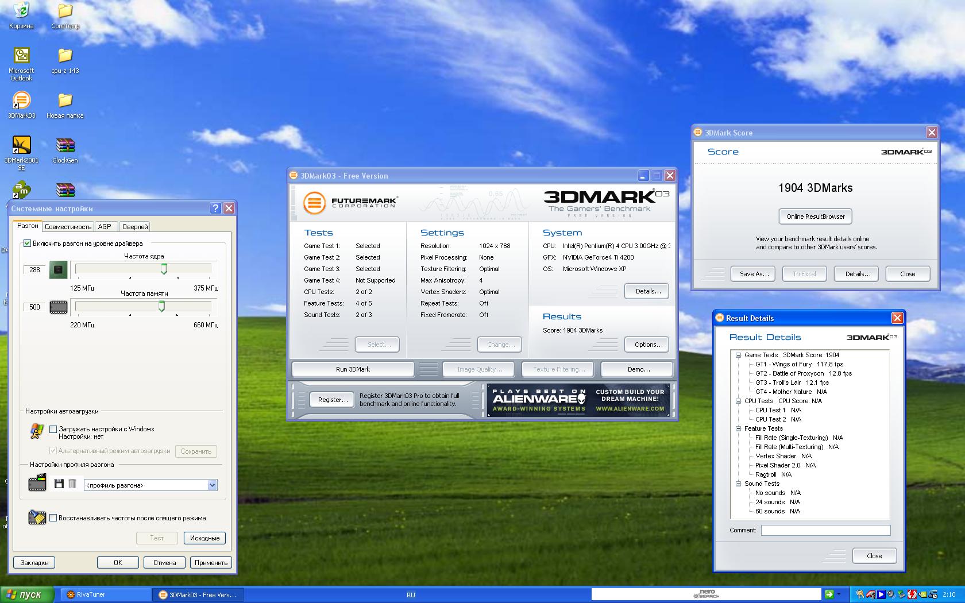Click the save profile floppy icon
The height and width of the screenshot is (603, 965).
59,484
